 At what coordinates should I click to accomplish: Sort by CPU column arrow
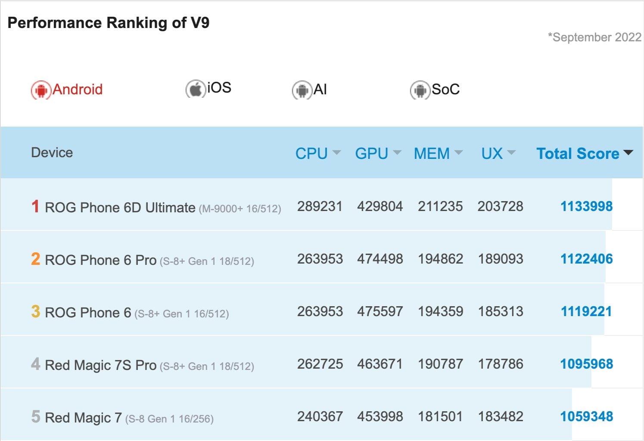pos(337,152)
